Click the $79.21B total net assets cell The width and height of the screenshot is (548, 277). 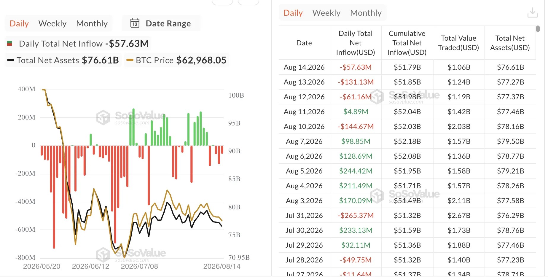click(510, 171)
